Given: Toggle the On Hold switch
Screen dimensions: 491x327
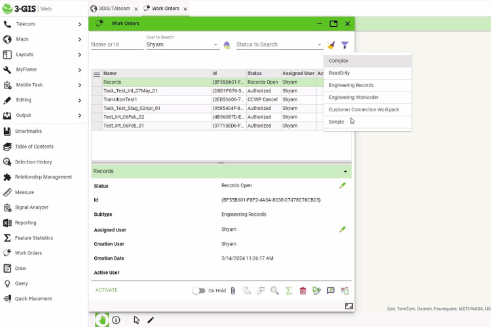Looking at the screenshot, I should click(198, 290).
